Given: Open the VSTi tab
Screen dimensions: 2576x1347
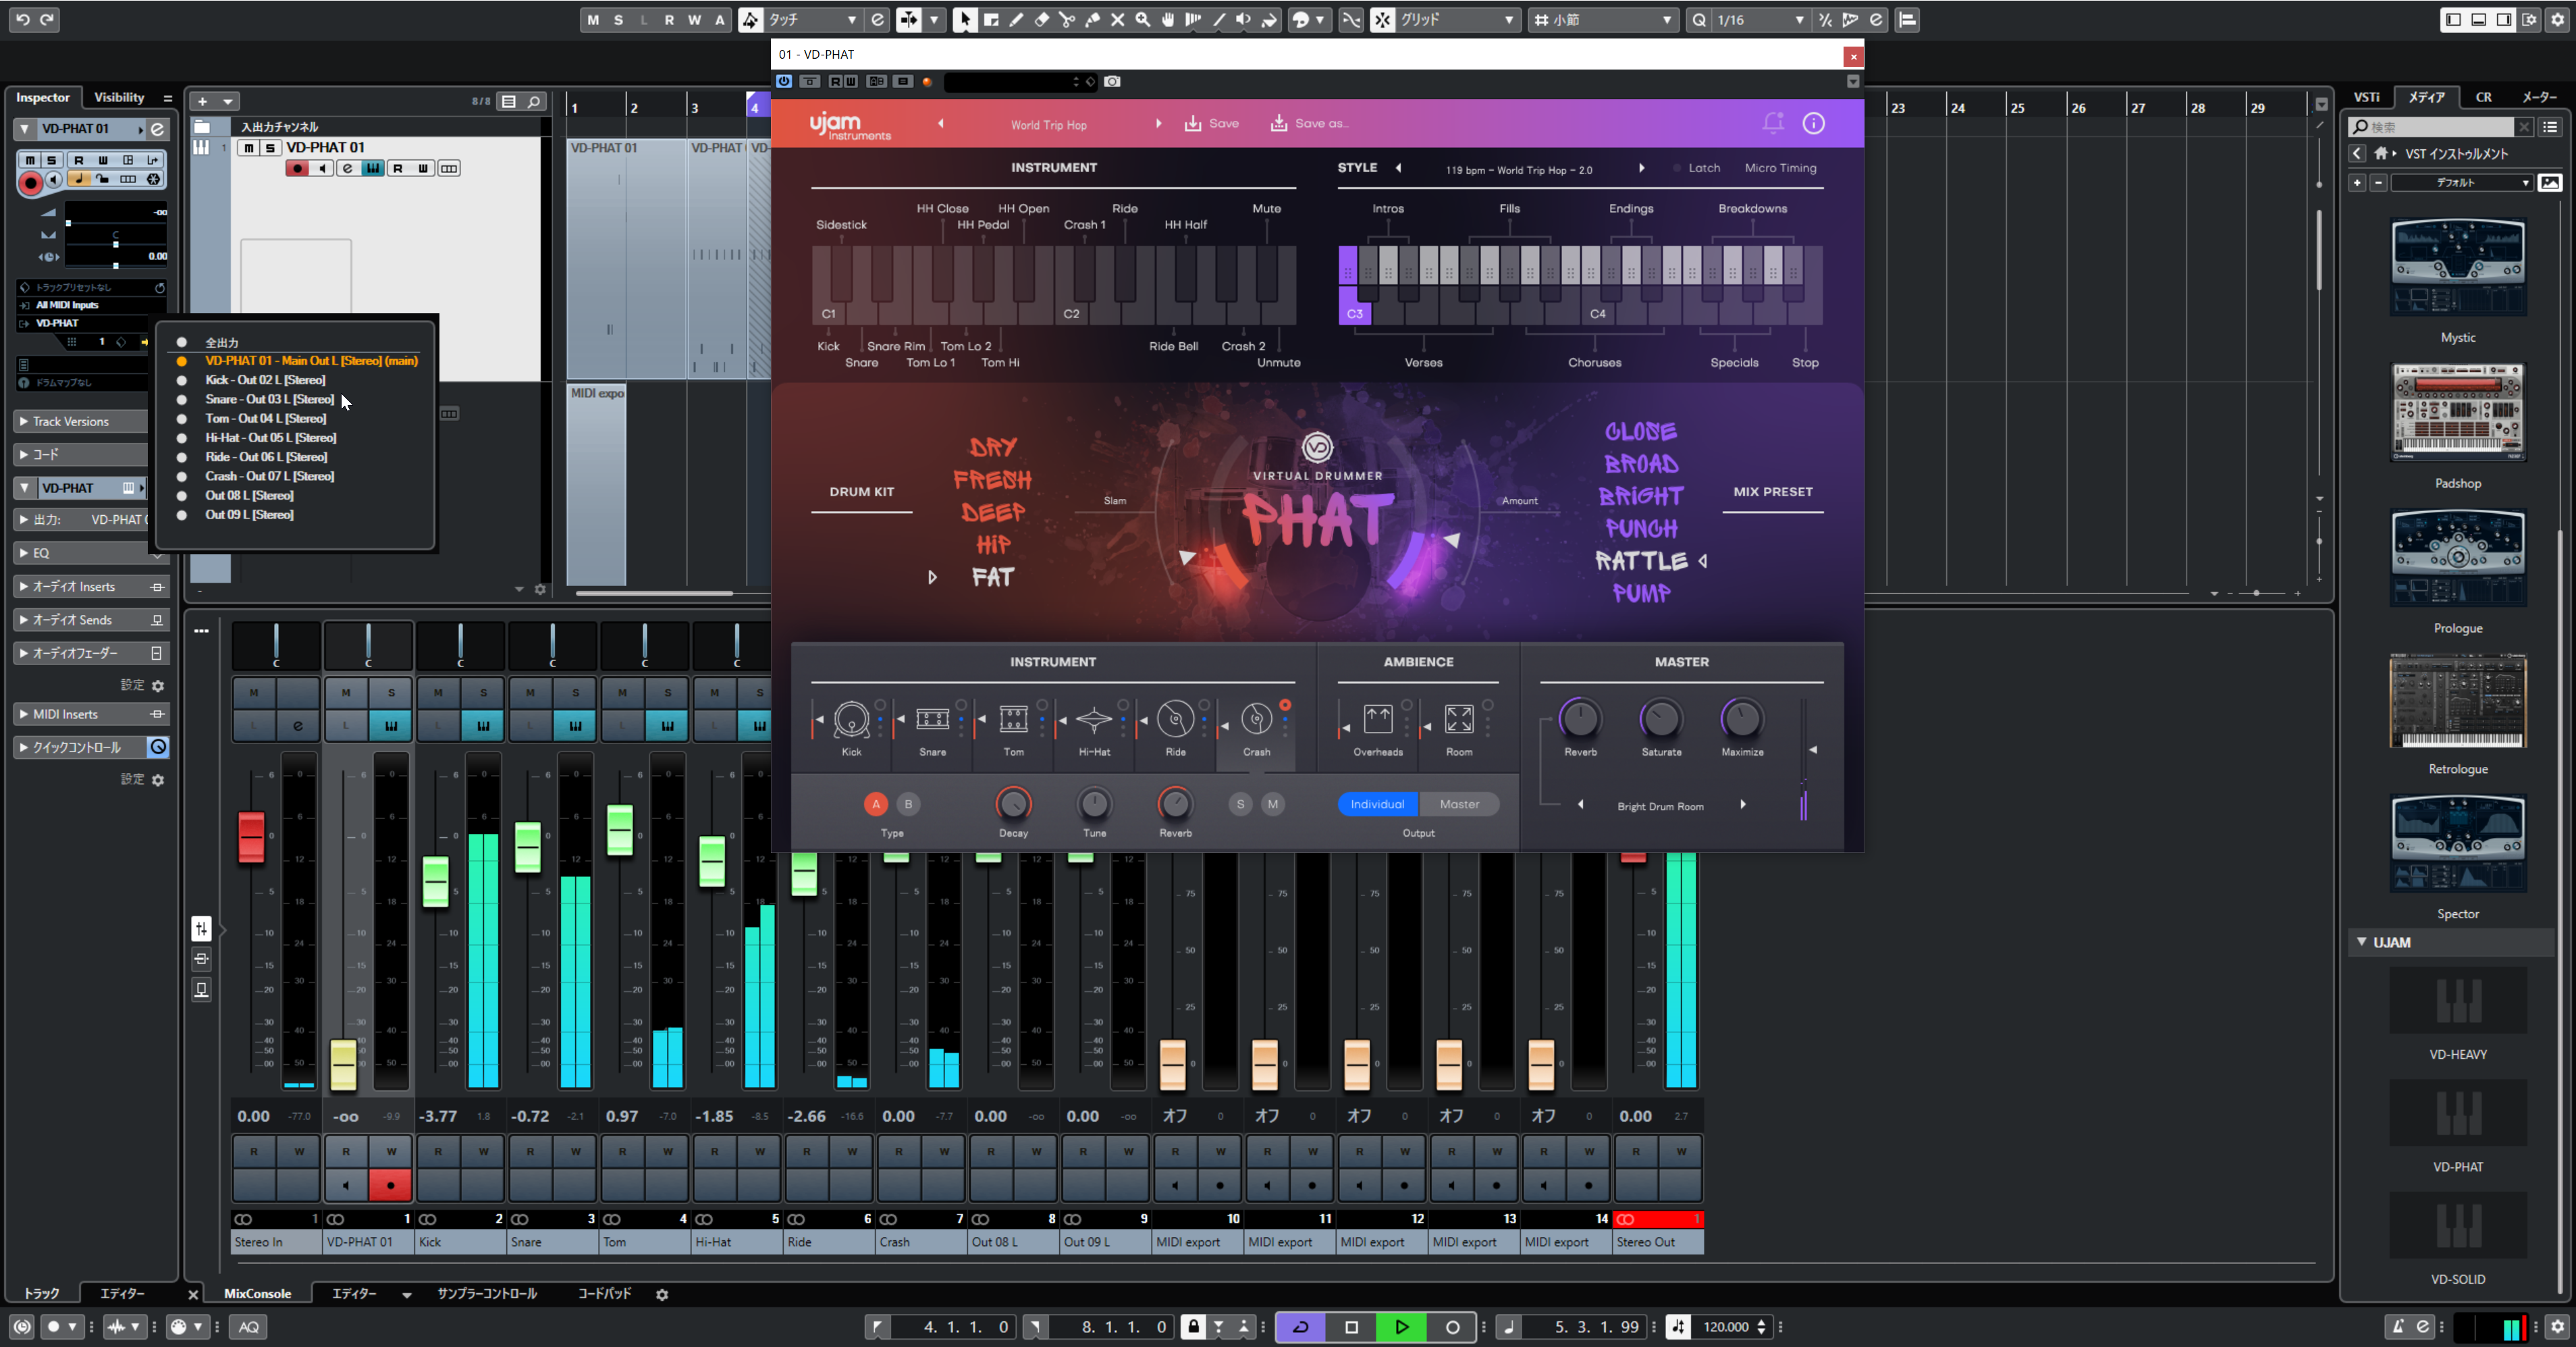Looking at the screenshot, I should (2366, 97).
